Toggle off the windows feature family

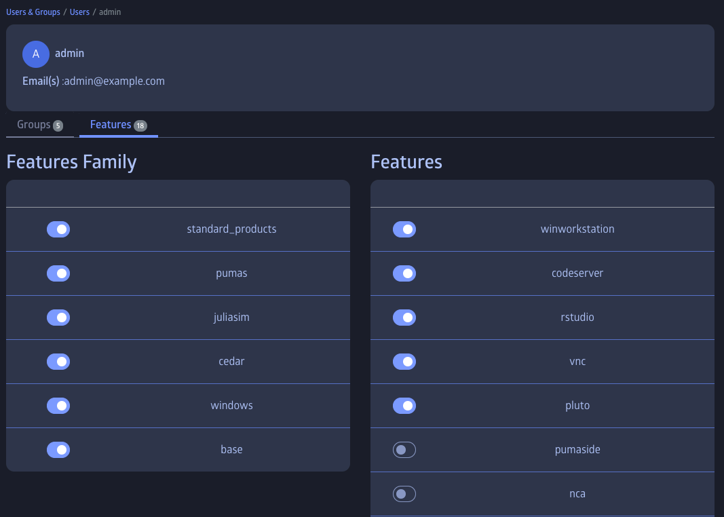click(58, 406)
